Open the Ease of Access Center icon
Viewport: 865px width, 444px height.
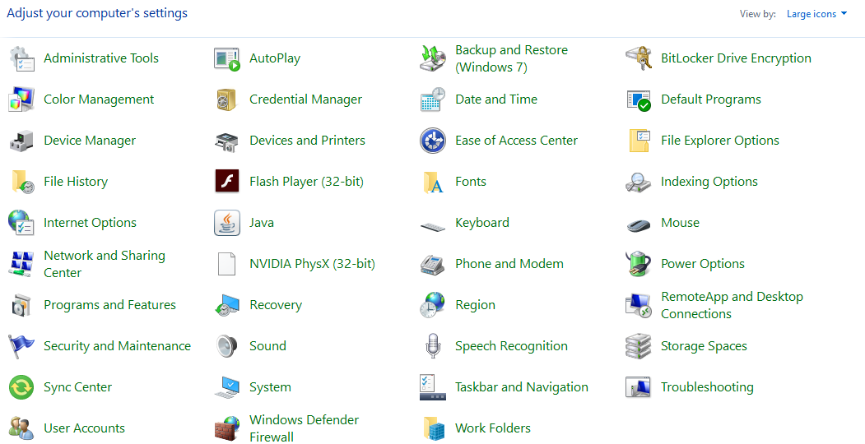433,141
